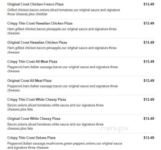
Task: Click the Original Crust Chicken Fresco Pizza price
Action: coord(149,4)
